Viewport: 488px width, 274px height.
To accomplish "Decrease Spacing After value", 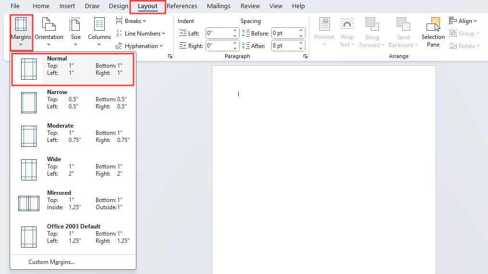I will [x=301, y=48].
